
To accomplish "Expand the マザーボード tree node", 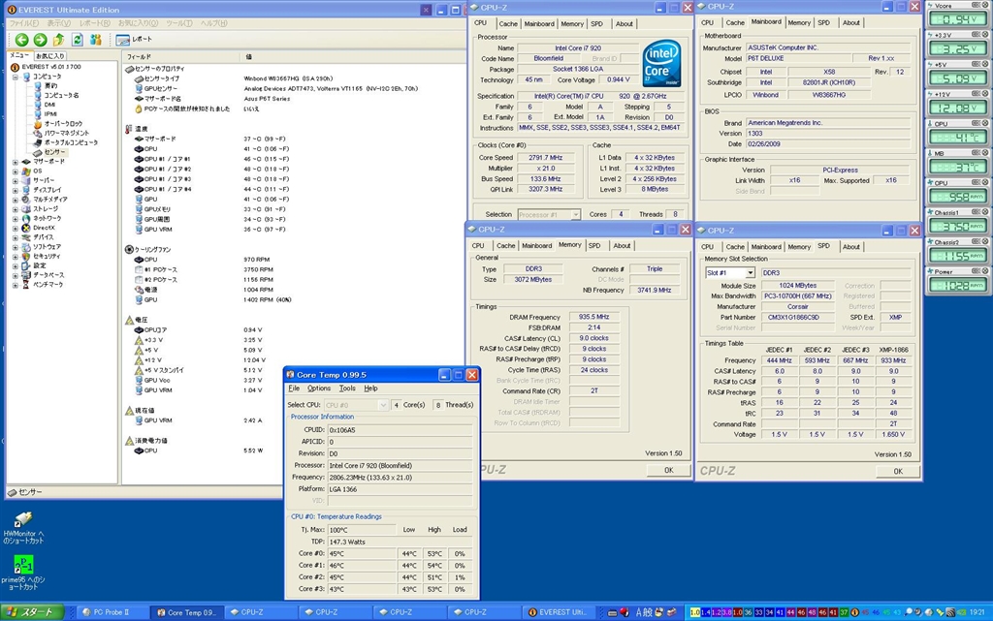I will 15,161.
